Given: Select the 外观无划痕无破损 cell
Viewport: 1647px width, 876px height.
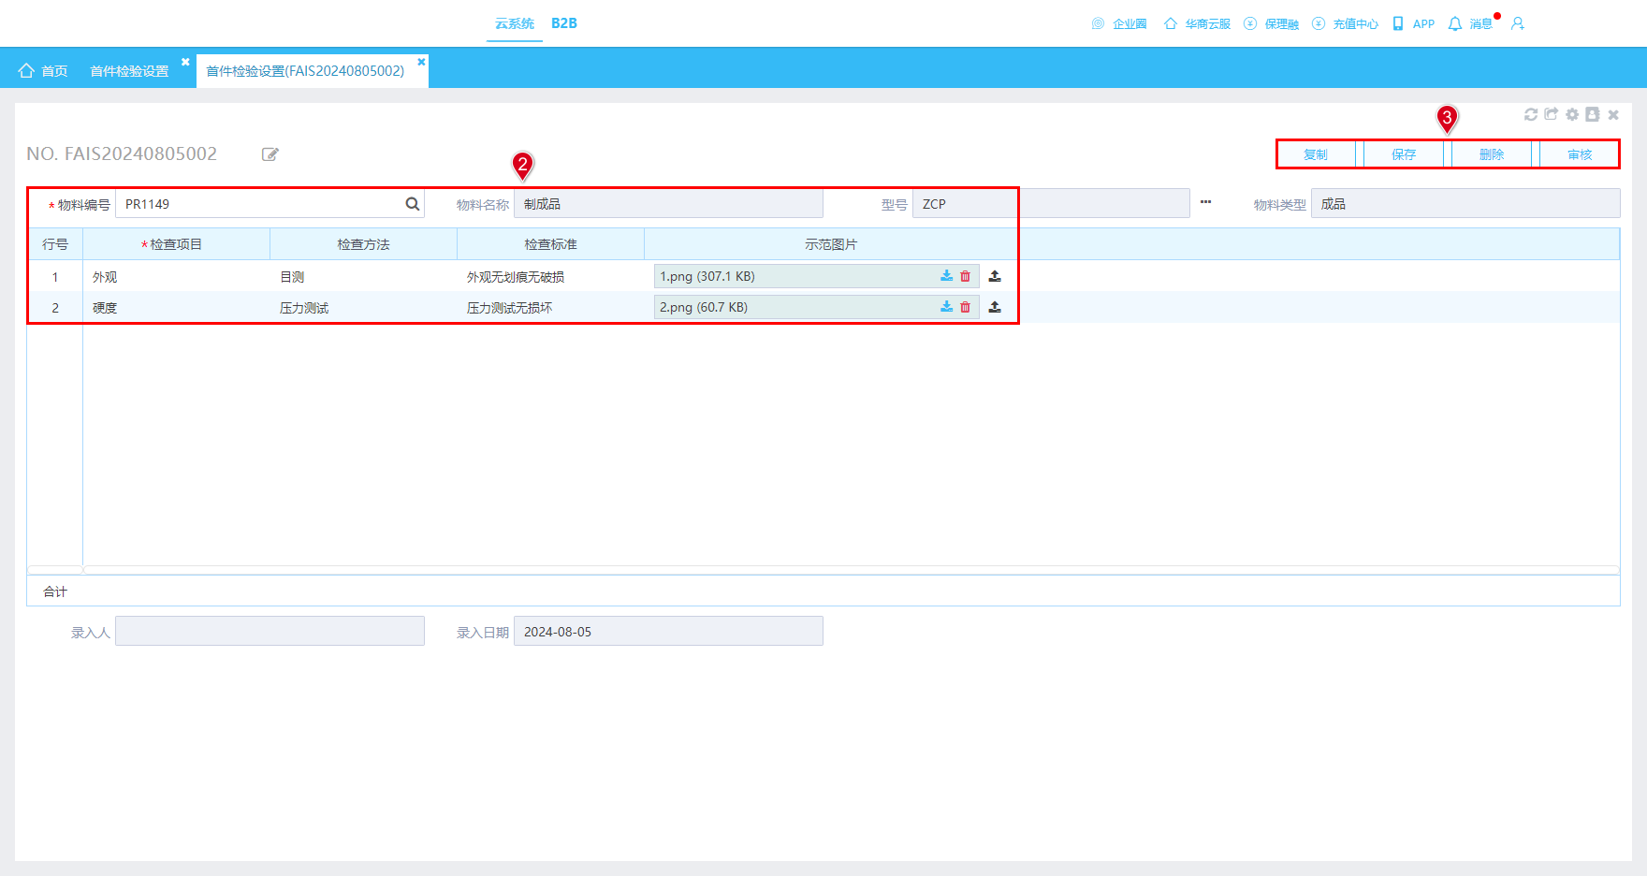Looking at the screenshot, I should point(550,277).
